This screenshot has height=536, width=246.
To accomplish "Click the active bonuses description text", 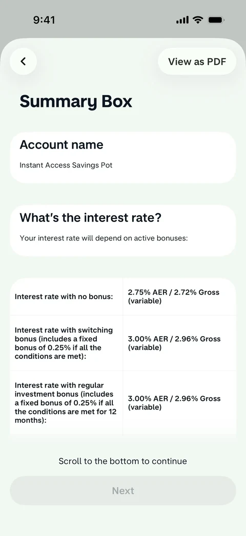I will coord(104,238).
